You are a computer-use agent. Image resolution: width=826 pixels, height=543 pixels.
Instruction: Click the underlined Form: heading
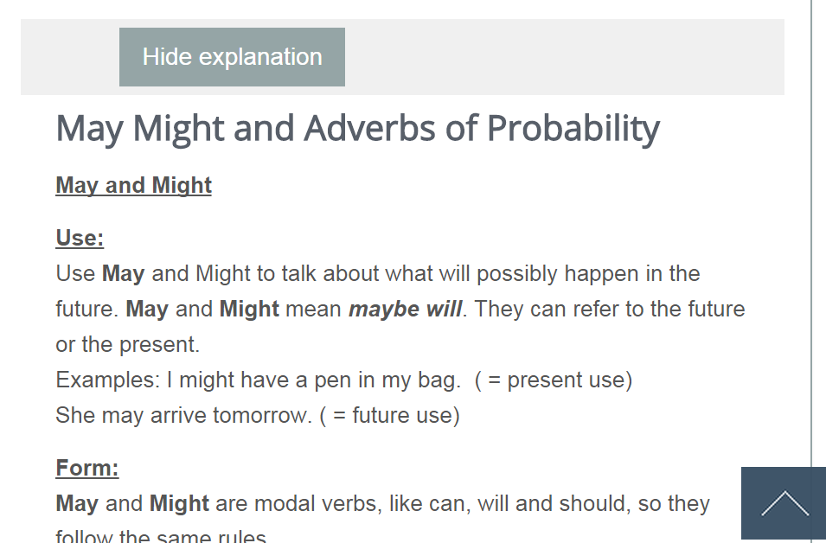[86, 467]
